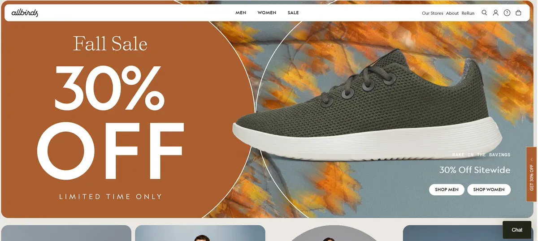This screenshot has width=538, height=241.
Task: Open the MEN navigation menu
Action: 241,13
